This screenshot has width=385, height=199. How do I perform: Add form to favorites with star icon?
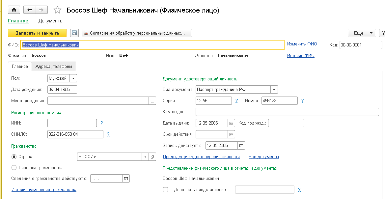point(57,10)
